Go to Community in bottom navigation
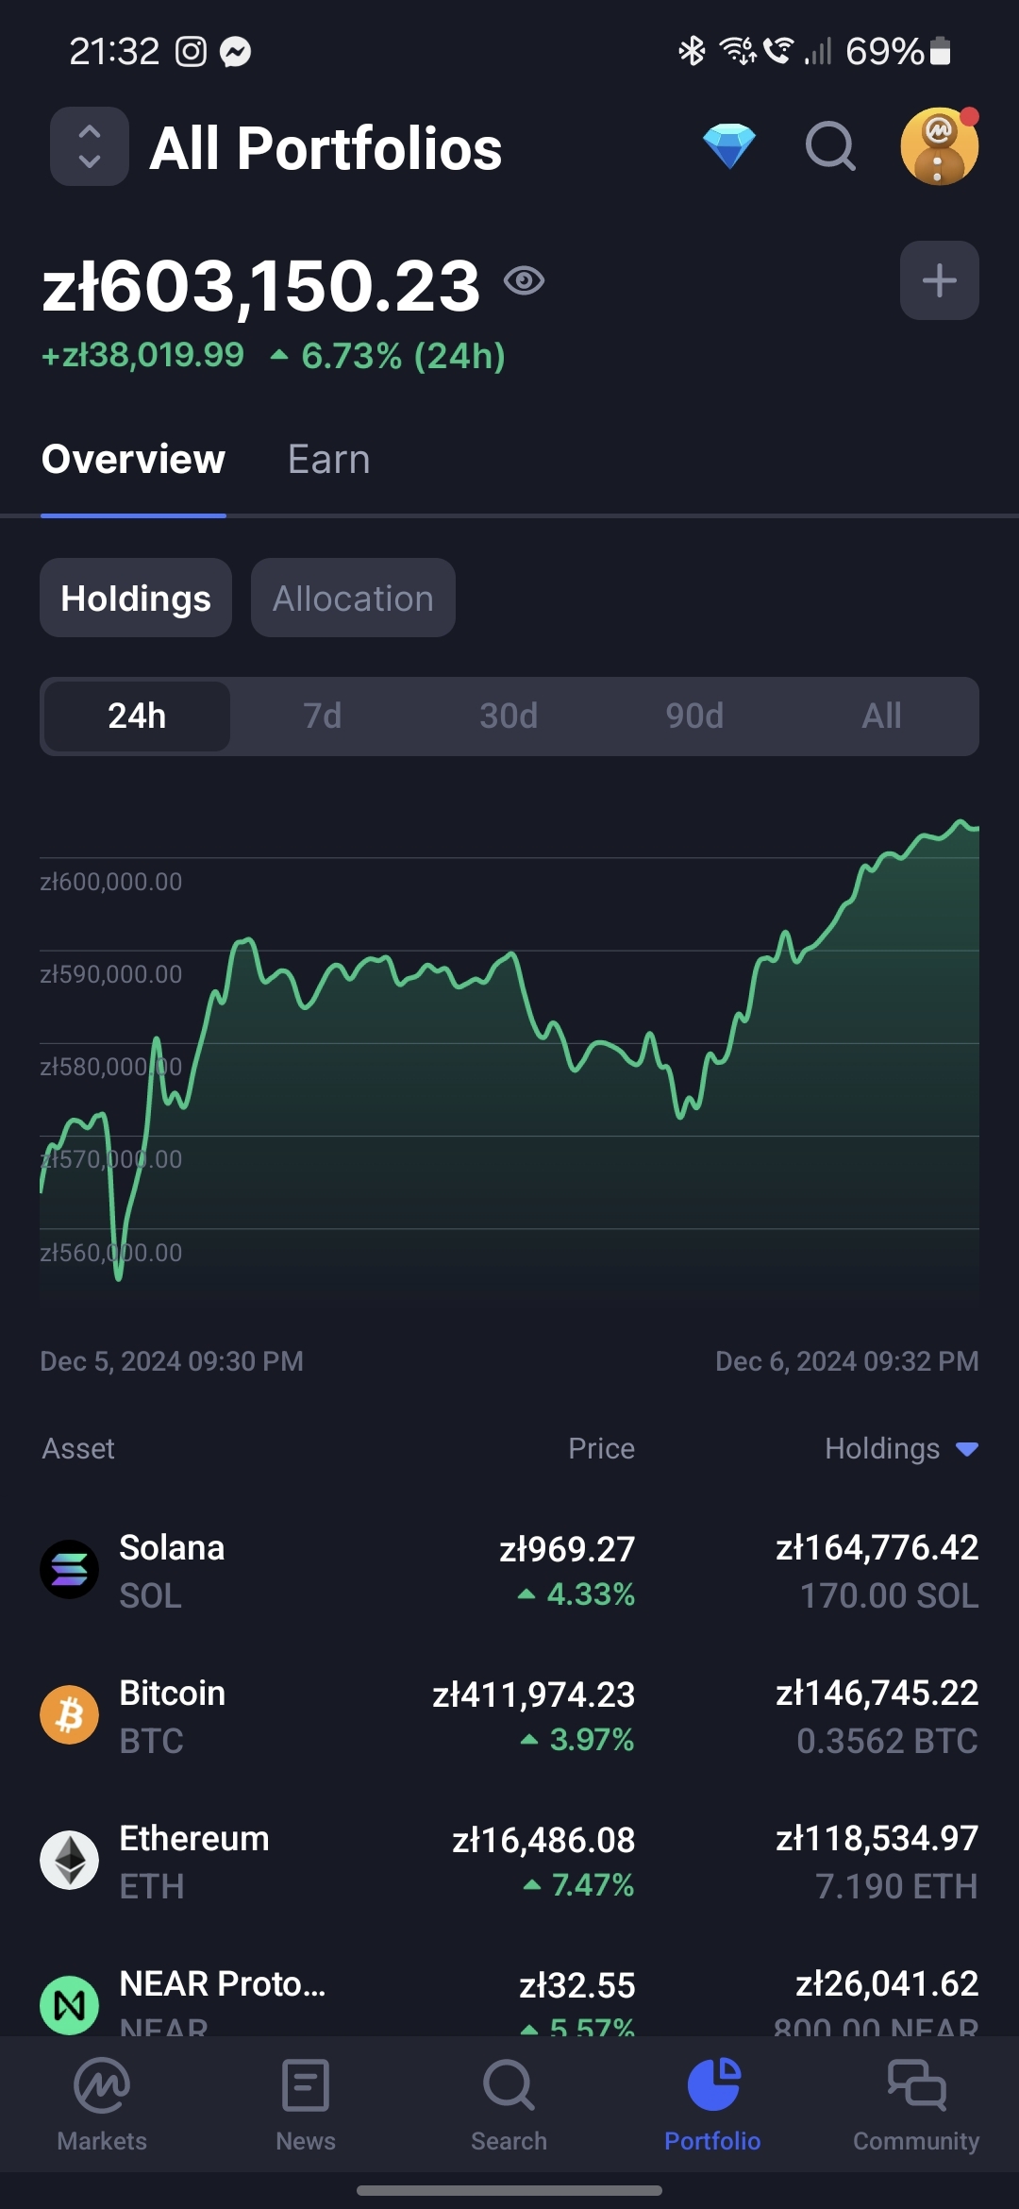This screenshot has height=2209, width=1019. coord(916,2101)
